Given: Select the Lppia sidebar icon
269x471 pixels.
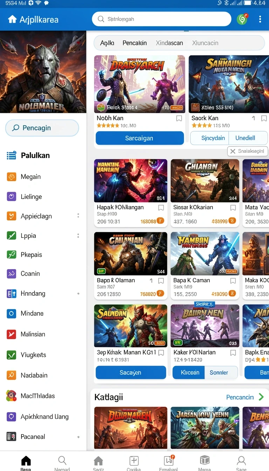Looking at the screenshot, I should pos(12,235).
